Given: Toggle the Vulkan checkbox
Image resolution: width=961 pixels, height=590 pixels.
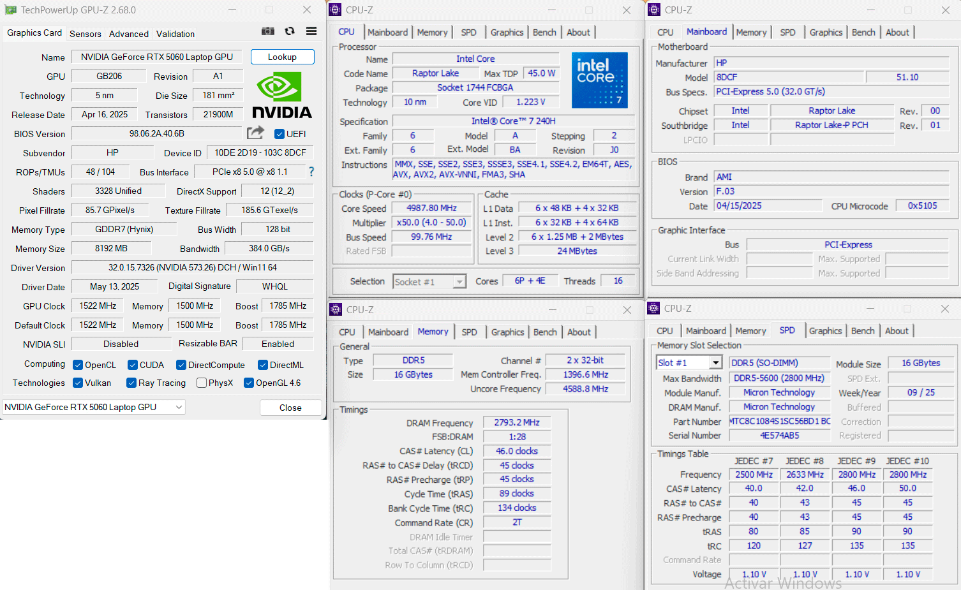Looking at the screenshot, I should [x=78, y=383].
